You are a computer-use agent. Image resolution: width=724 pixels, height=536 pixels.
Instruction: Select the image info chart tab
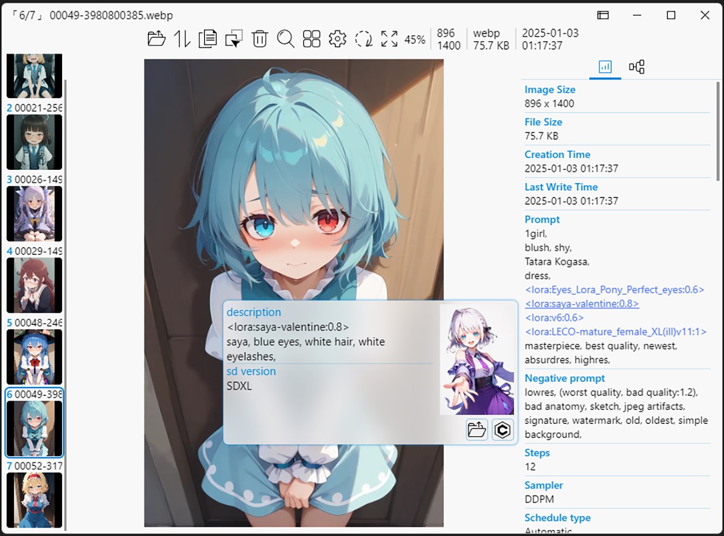coord(605,67)
